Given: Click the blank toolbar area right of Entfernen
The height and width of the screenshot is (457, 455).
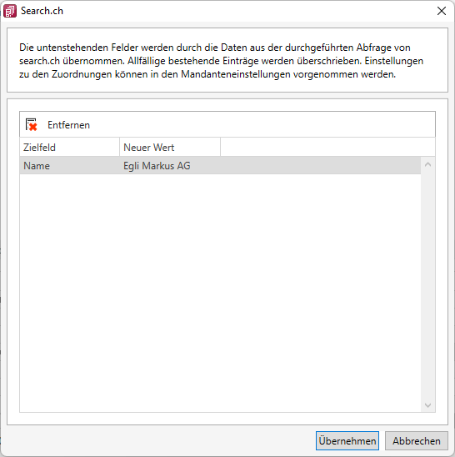Looking at the screenshot, I should click(262, 125).
